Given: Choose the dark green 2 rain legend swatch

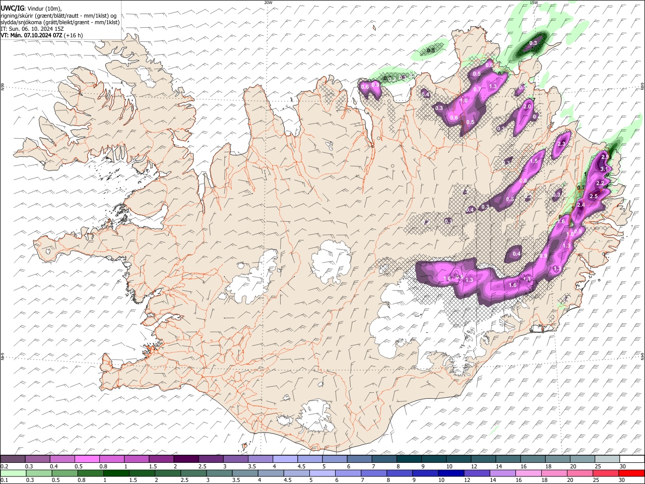Looking at the screenshot, I should (x=167, y=473).
